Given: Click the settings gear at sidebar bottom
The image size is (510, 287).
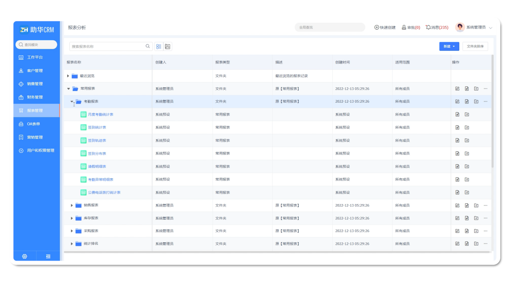Looking at the screenshot, I should pyautogui.click(x=25, y=256).
